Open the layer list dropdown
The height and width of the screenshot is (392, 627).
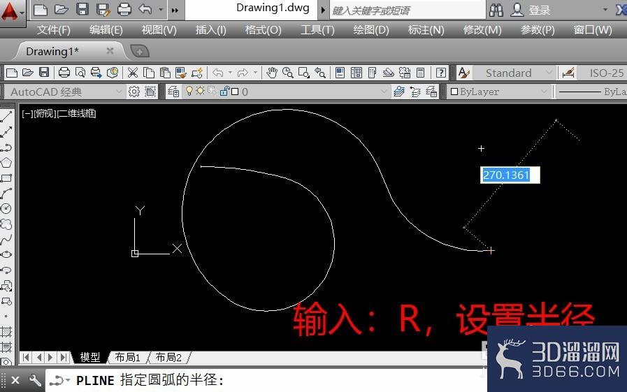[x=384, y=92]
